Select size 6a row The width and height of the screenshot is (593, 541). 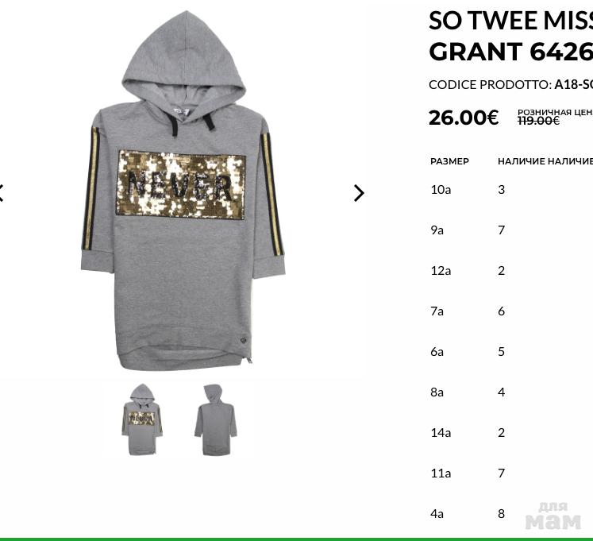point(511,351)
